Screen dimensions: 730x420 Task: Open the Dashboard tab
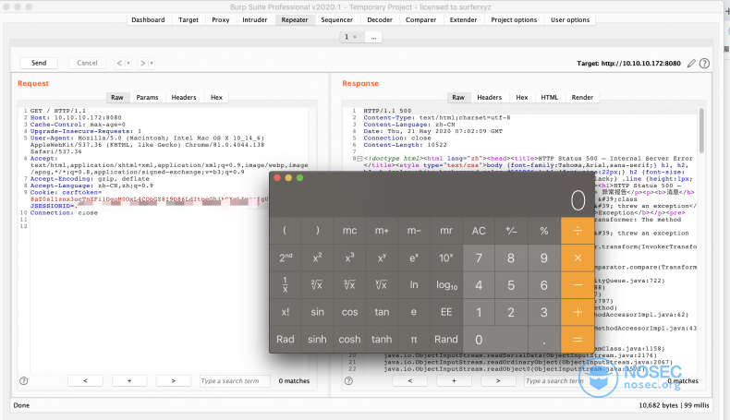click(148, 20)
